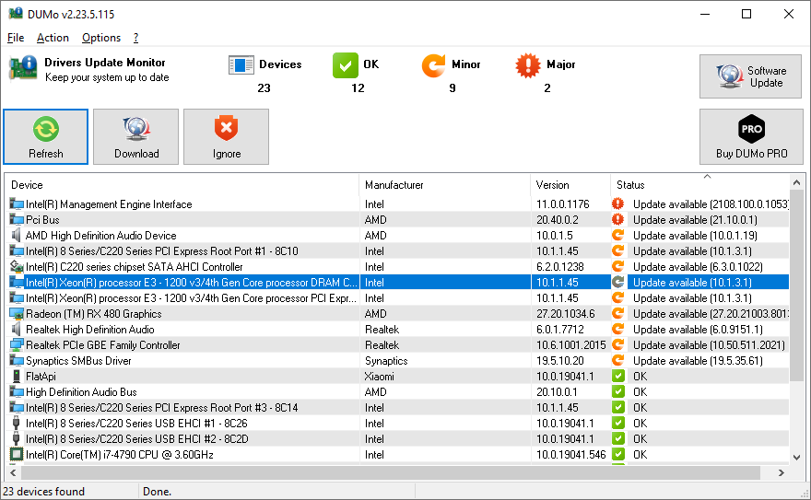
Task: Open the Options menu
Action: (x=101, y=38)
